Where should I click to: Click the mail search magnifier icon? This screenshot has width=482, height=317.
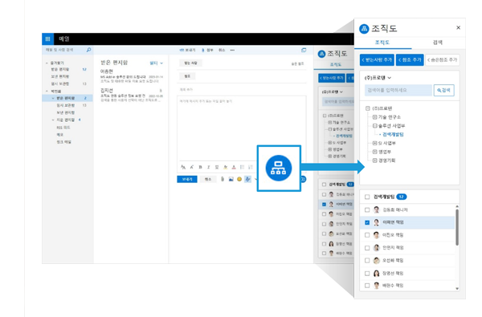click(x=88, y=50)
